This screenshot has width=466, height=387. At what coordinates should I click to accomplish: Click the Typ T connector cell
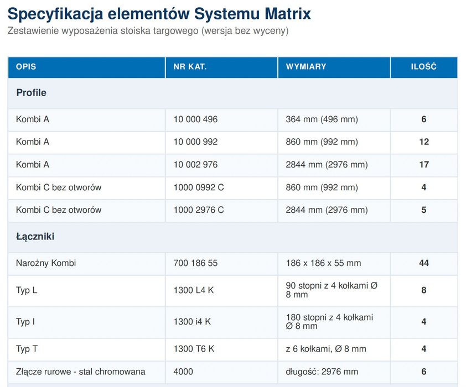pos(86,349)
